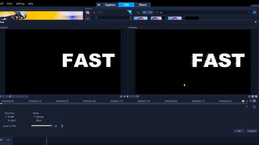Switch to the Capture tab
The image size is (259, 145).
click(x=110, y=5)
